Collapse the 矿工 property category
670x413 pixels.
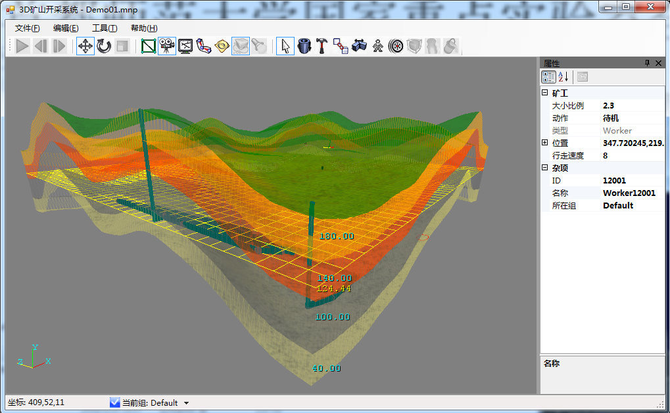[544, 93]
